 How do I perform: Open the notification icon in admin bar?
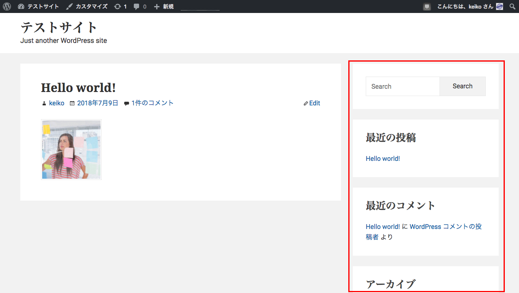point(427,6)
